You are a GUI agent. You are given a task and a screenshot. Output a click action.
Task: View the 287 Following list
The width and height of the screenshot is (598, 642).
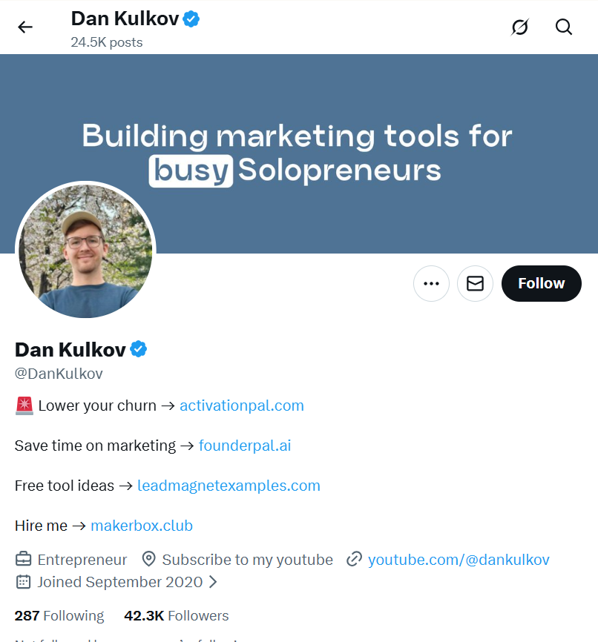(59, 615)
